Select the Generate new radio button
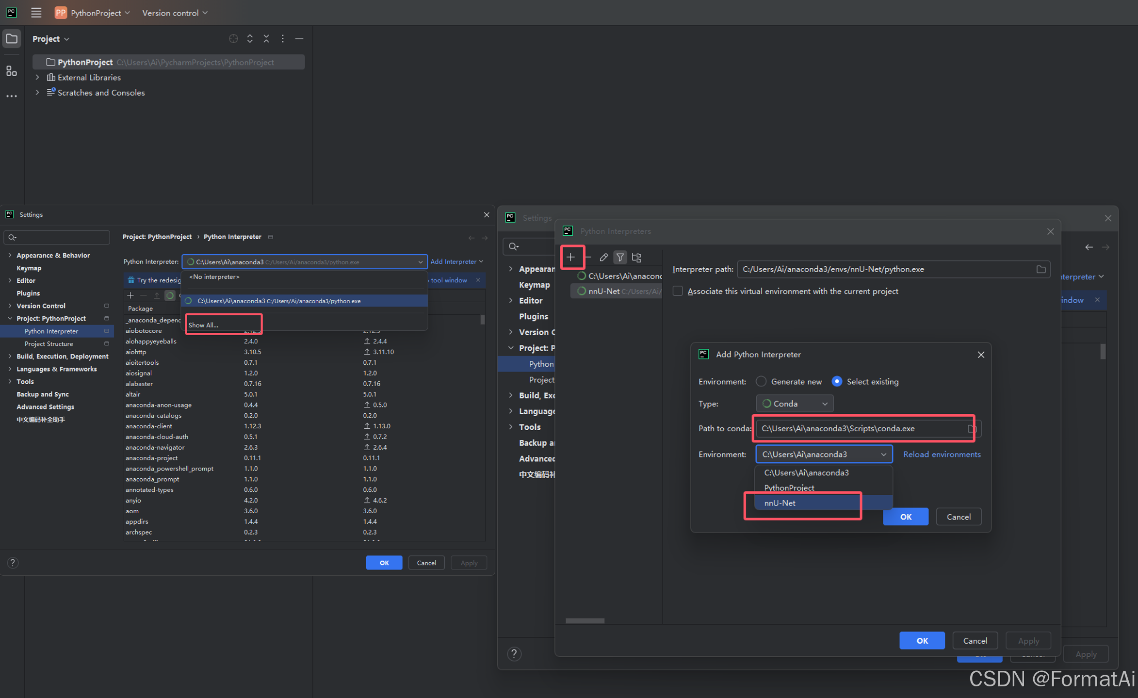 coord(761,381)
